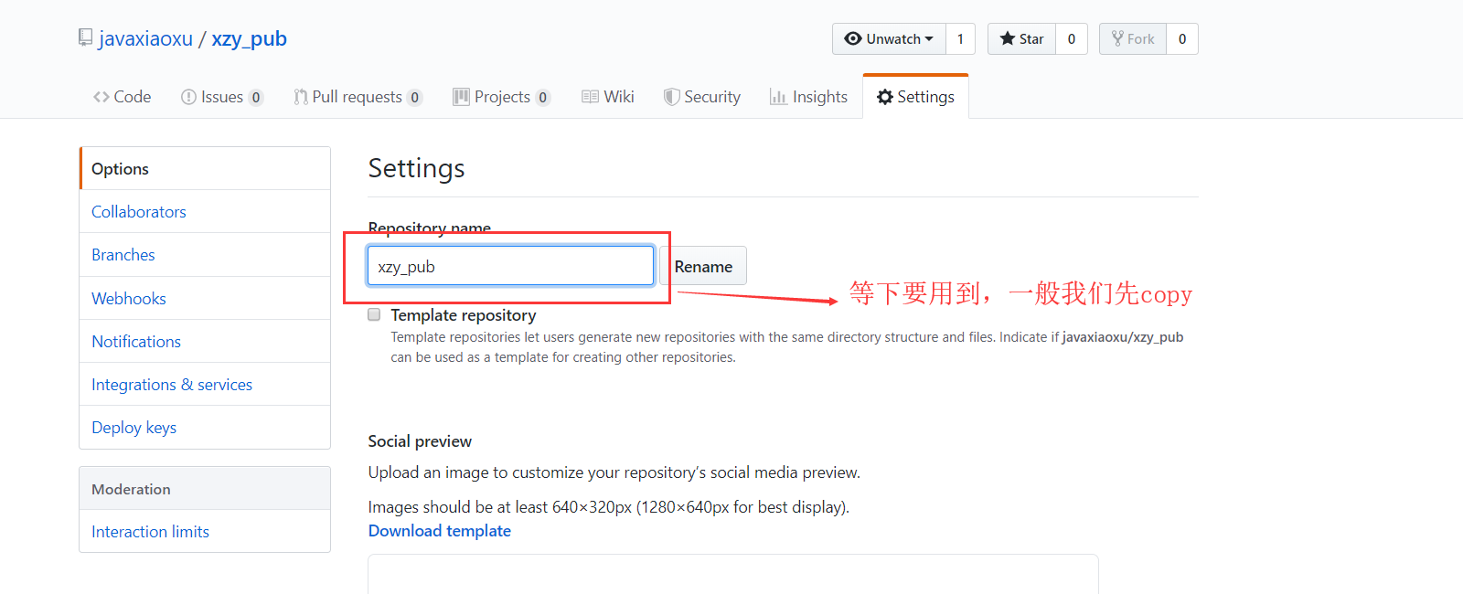Click the Insights bar-chart icon
This screenshot has height=594, width=1463.
point(778,97)
